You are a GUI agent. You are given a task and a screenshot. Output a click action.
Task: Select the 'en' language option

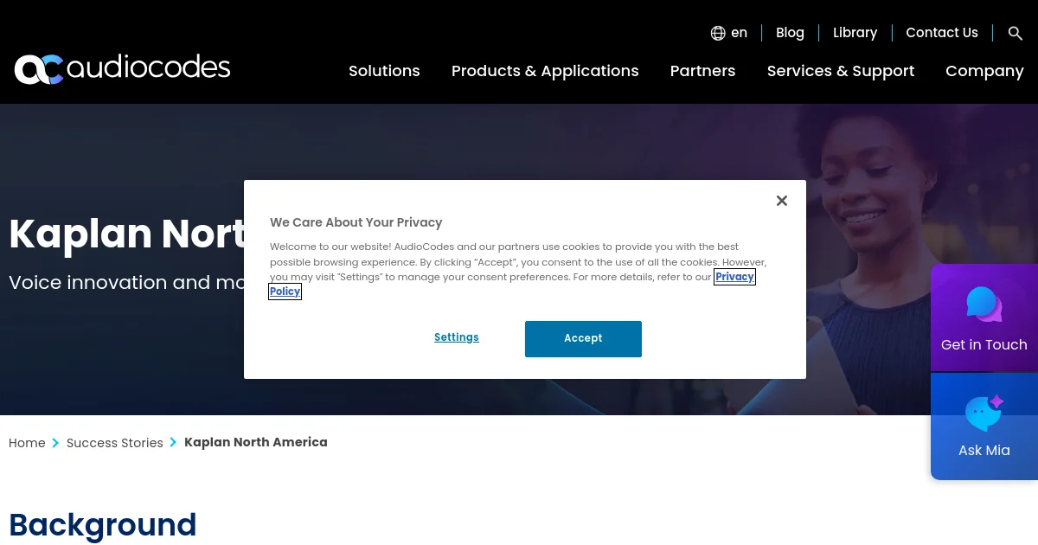[x=739, y=33]
